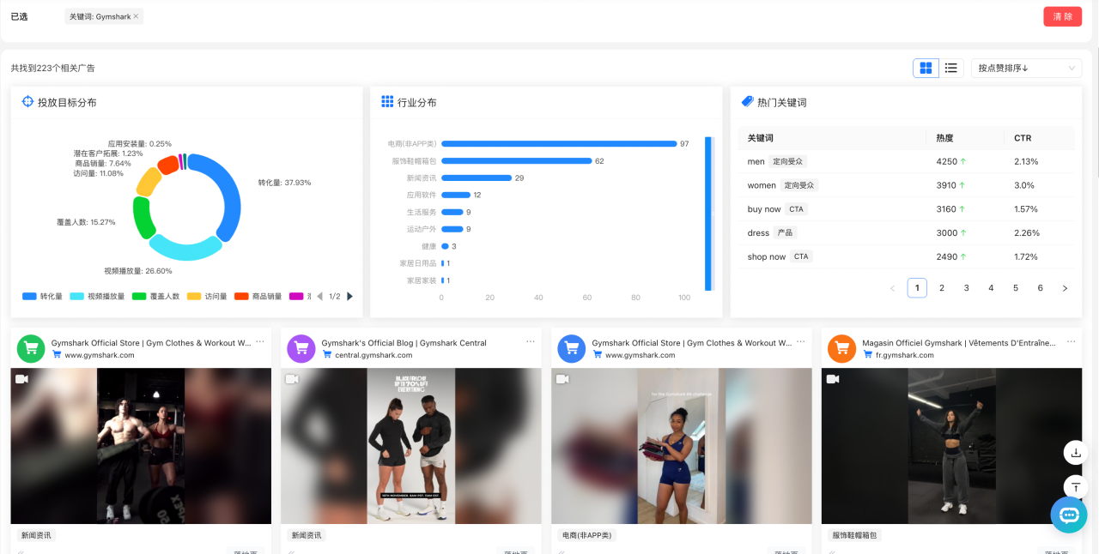Open central.gymshark.com link
This screenshot has height=554, width=1099.
(x=373, y=355)
